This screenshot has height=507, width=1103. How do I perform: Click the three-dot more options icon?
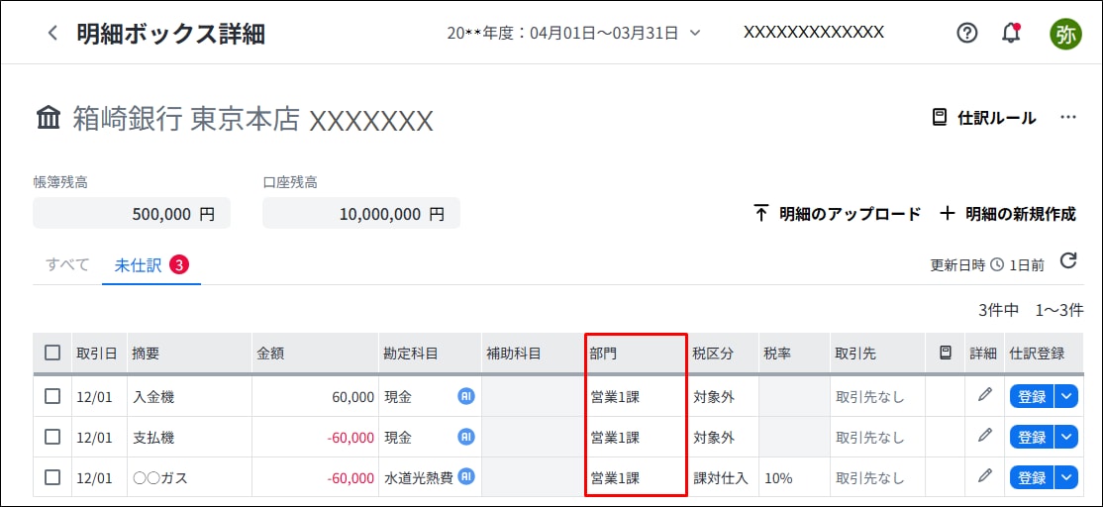point(1067,117)
